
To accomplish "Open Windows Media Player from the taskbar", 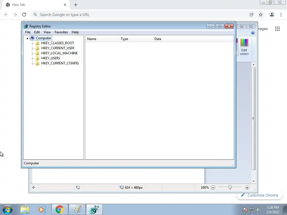I will [42, 209].
